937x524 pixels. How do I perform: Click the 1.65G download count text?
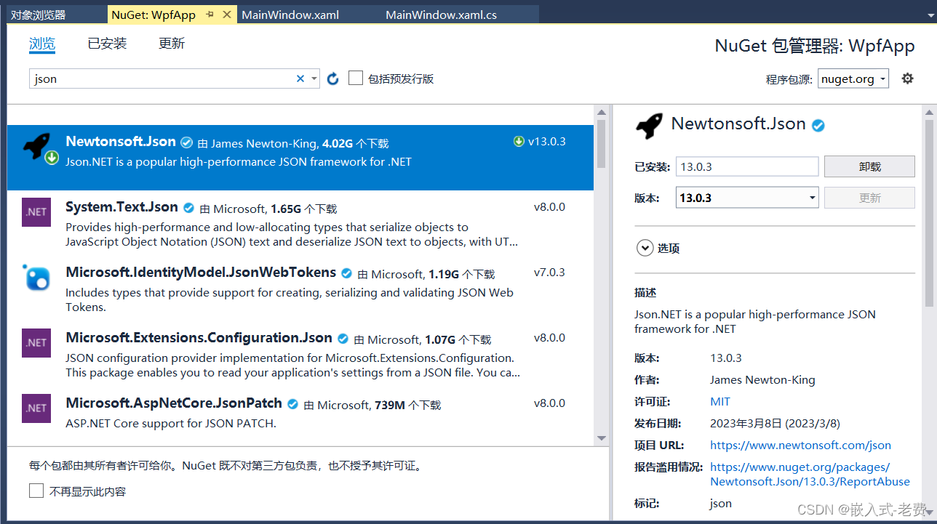pyautogui.click(x=286, y=209)
